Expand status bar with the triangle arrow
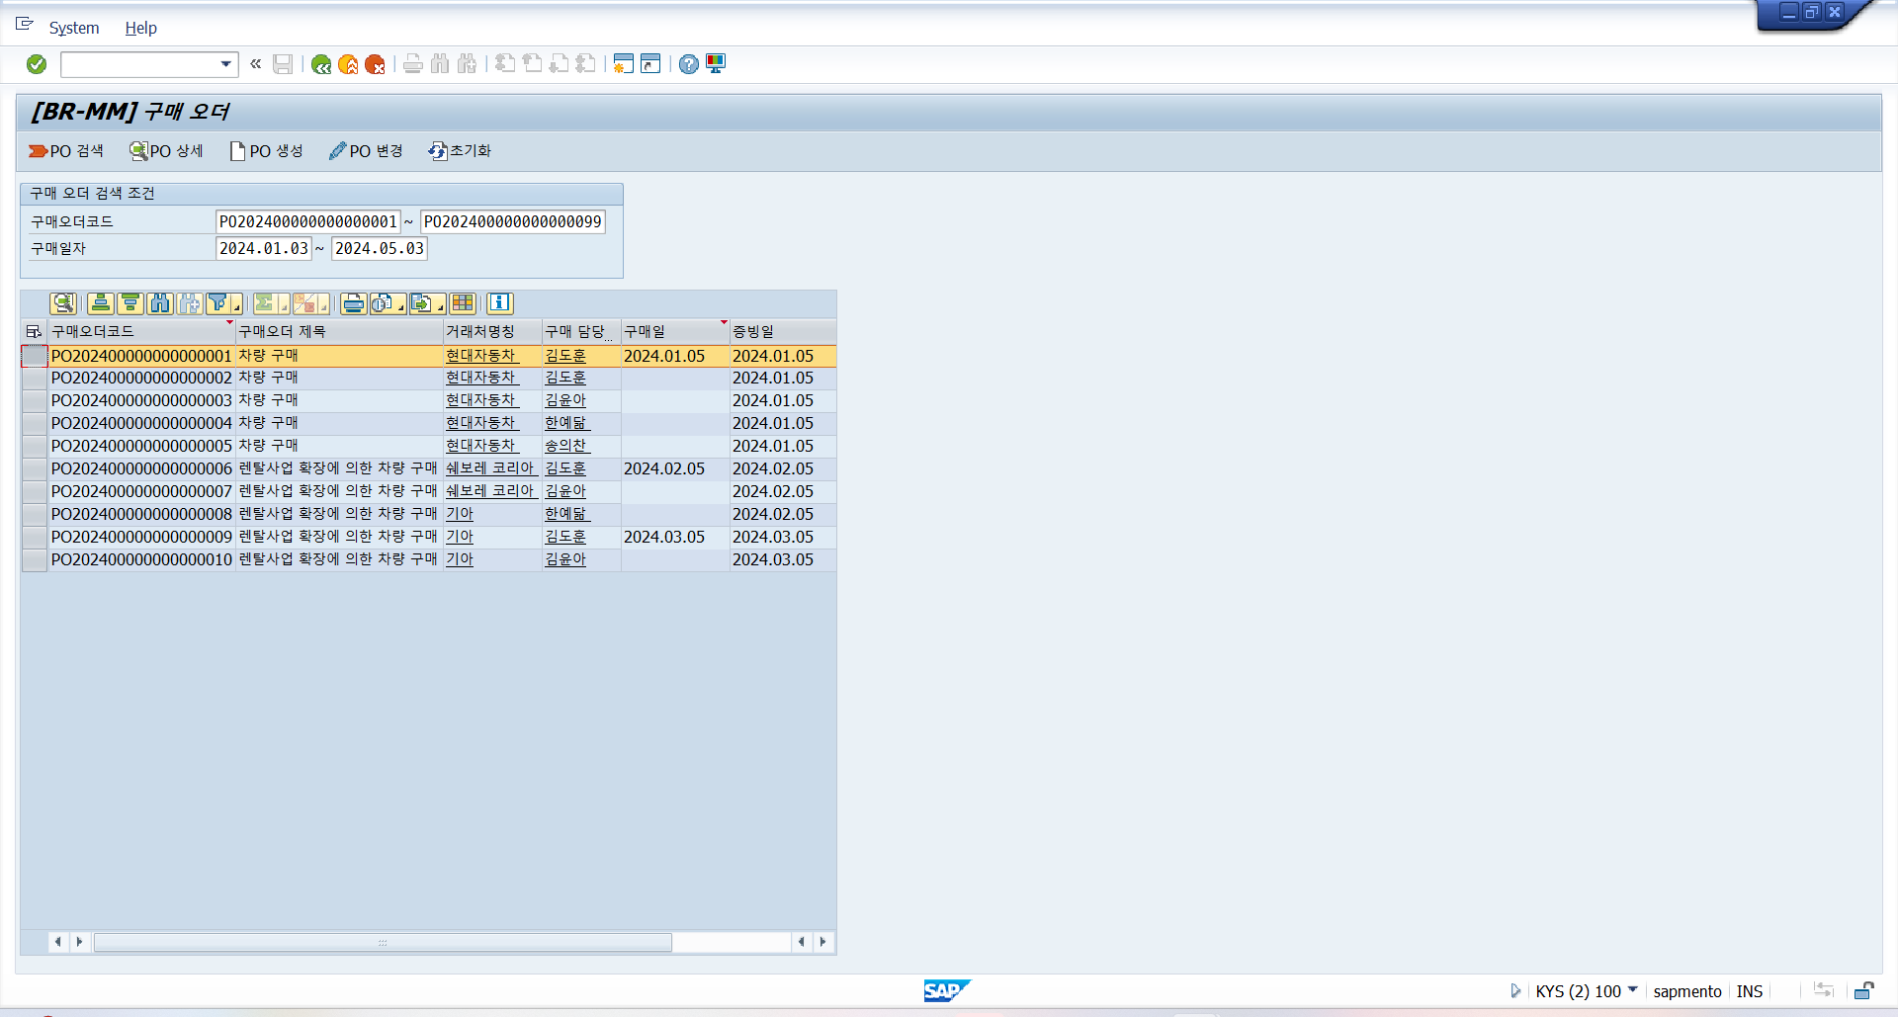The image size is (1898, 1017). (1515, 990)
